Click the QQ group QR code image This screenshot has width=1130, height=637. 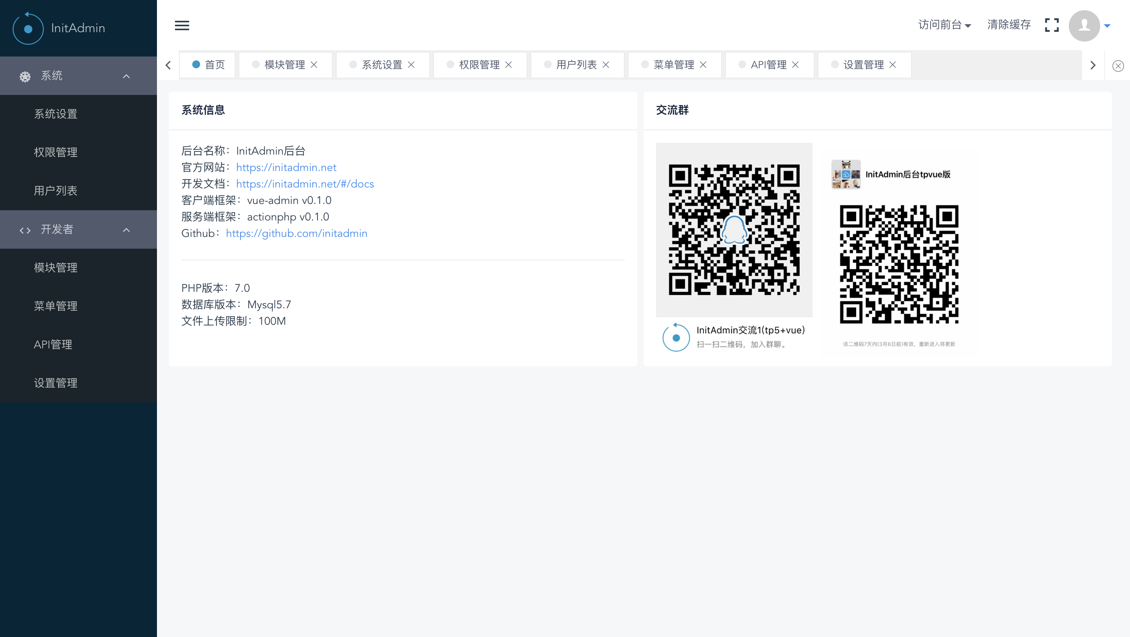click(x=734, y=229)
